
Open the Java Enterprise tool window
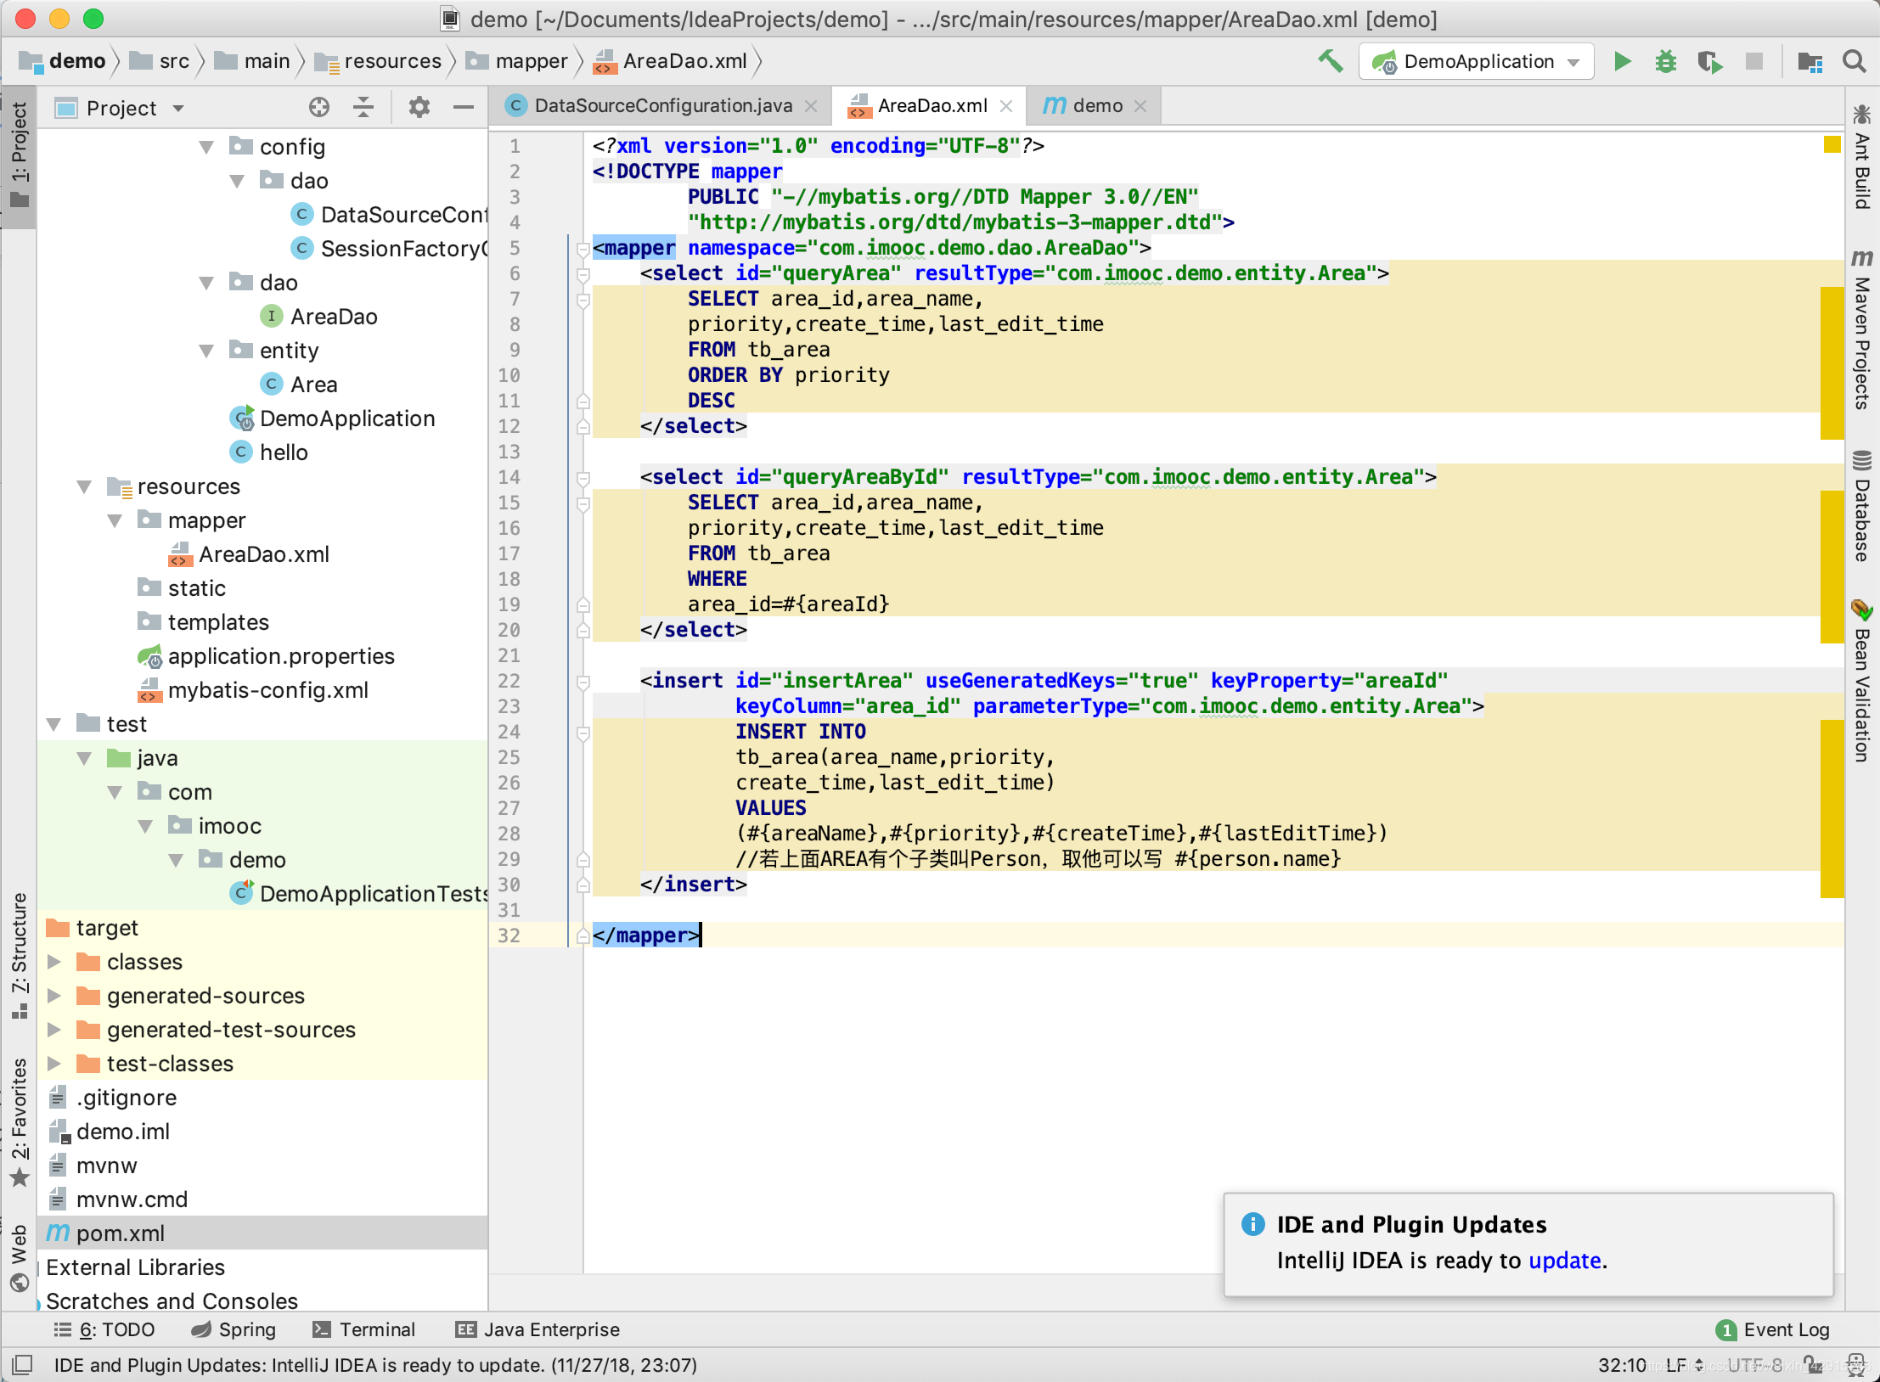[x=538, y=1329]
